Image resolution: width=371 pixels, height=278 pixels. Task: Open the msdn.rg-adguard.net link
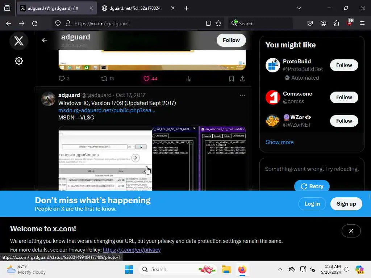click(x=107, y=110)
